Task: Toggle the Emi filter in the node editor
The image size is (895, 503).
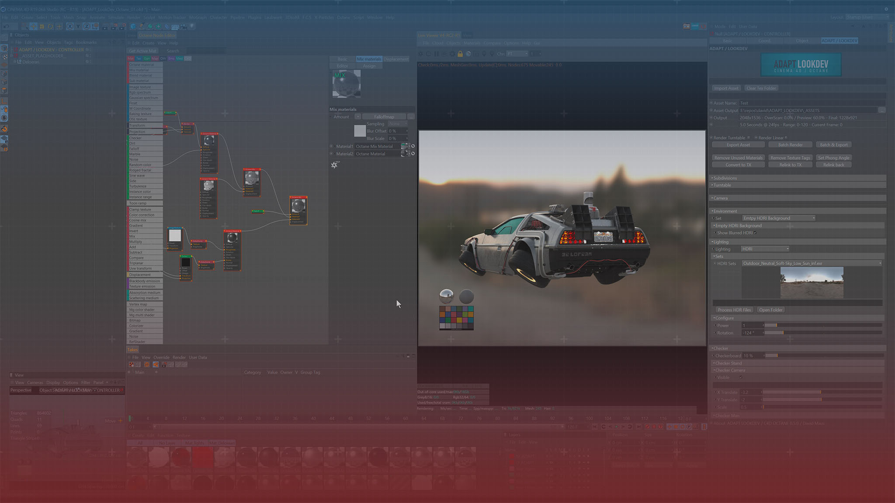Action: [171, 59]
